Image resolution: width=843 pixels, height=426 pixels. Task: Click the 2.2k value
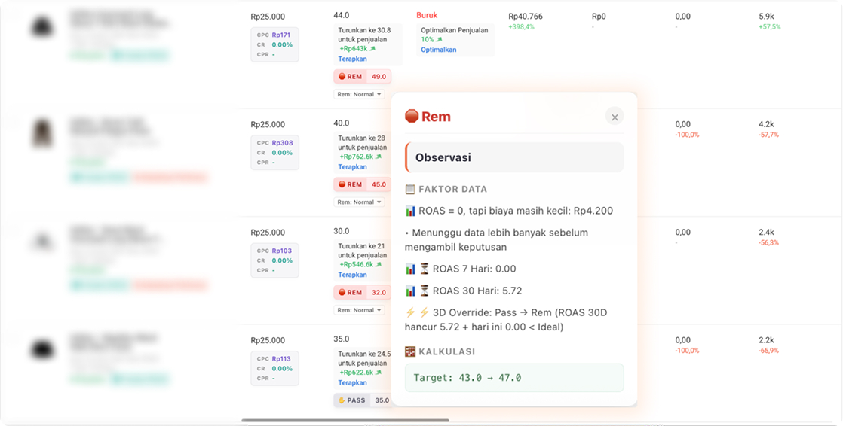point(766,339)
